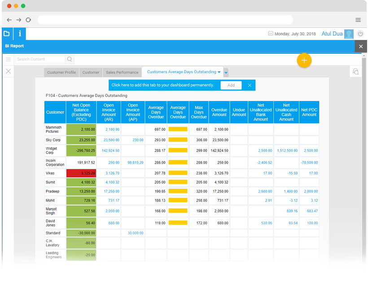Click the Sky Corp yellow overdue bar
Viewport: 368px width, 287px height.
pos(178,140)
